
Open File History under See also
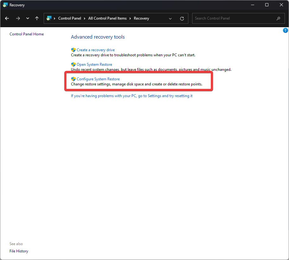coord(19,251)
